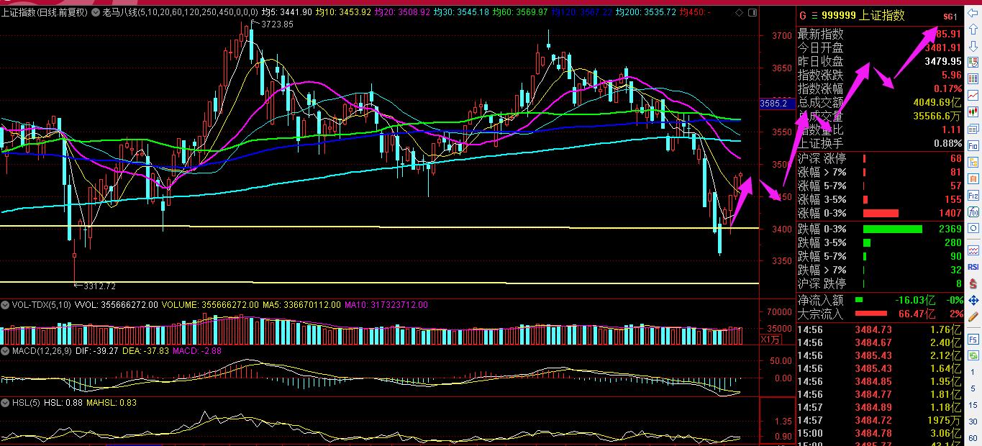Click the down arrow sidebar icon
Screen dimensions: 982x446
(x=973, y=46)
